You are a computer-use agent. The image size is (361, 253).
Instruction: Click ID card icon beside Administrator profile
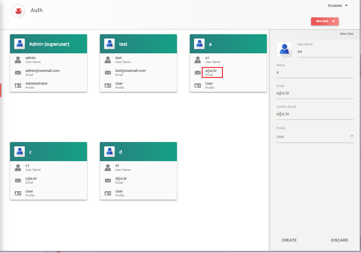(x=18, y=85)
